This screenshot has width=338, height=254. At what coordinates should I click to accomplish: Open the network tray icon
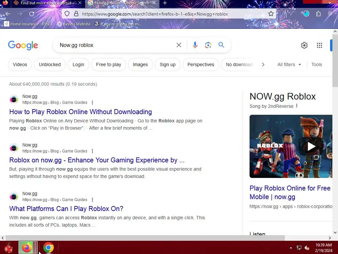click(299, 248)
